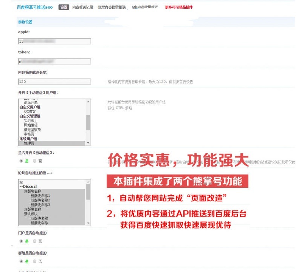Focus the token input field

point(54,62)
